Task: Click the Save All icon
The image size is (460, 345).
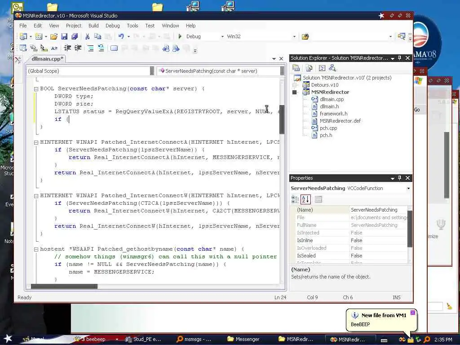Action: pos(75,36)
